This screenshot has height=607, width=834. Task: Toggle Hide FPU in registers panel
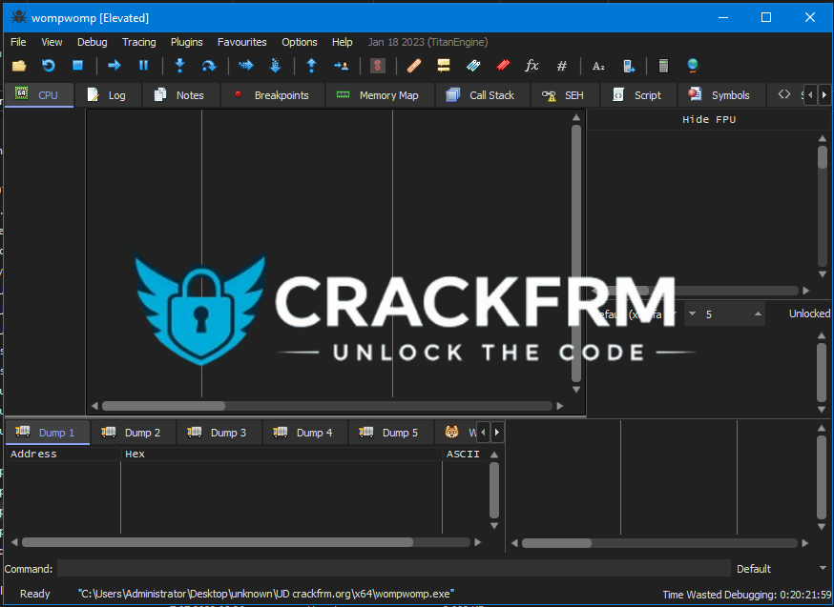click(x=709, y=120)
